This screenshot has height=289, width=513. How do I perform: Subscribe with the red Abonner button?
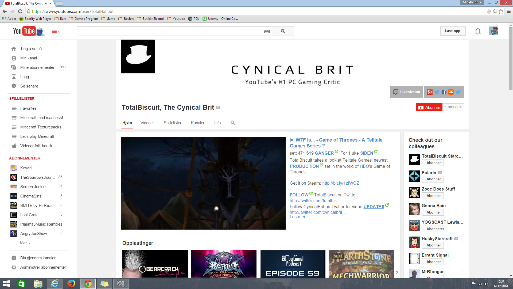click(429, 107)
